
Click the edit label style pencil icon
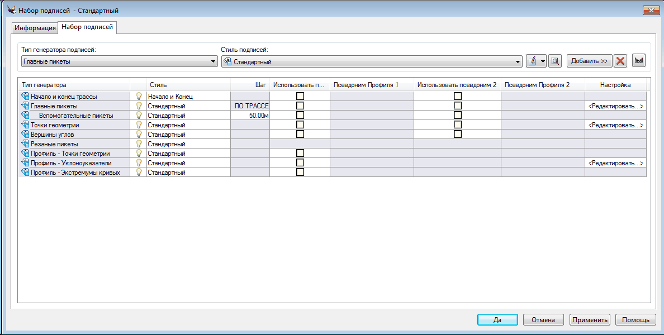coord(533,61)
